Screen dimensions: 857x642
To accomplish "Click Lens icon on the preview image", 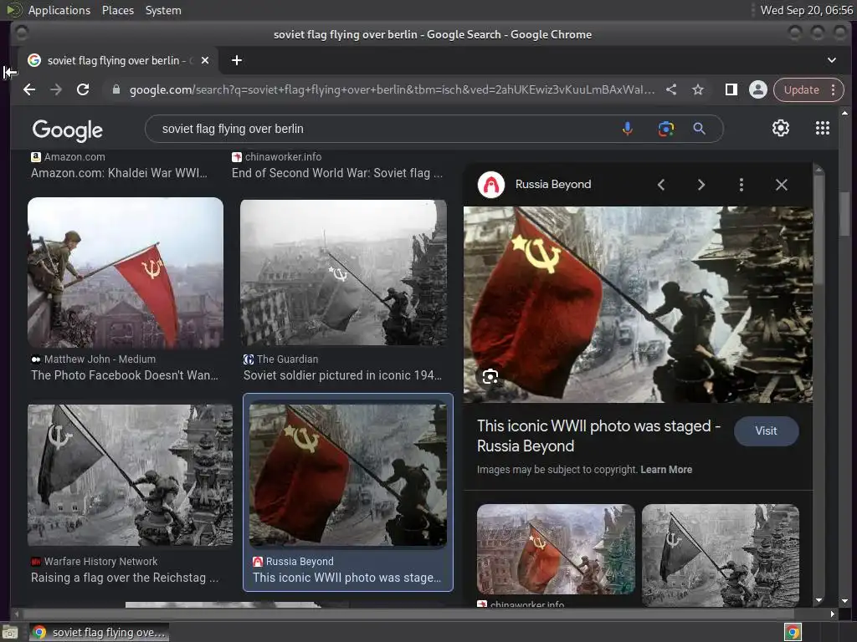I will (x=490, y=377).
